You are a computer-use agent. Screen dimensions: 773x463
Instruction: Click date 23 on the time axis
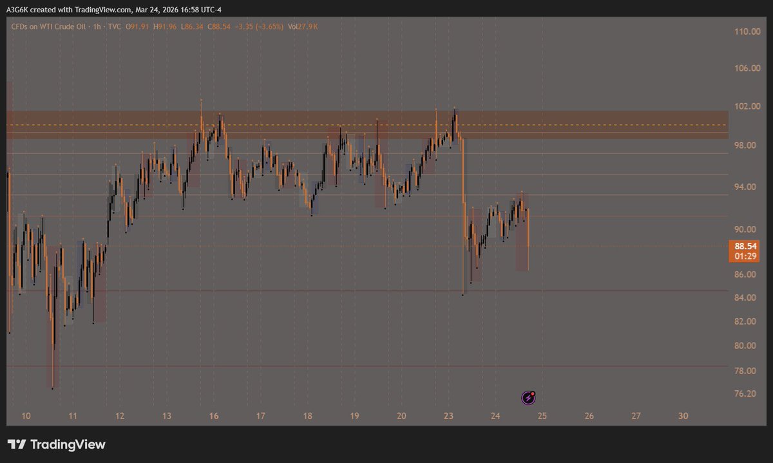(448, 416)
